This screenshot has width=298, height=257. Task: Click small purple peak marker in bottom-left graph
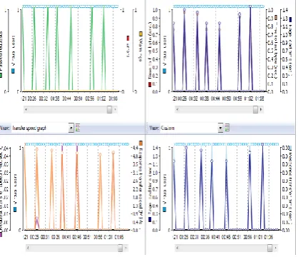click(37, 218)
